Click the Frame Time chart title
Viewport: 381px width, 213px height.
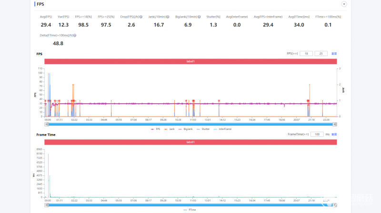point(46,135)
